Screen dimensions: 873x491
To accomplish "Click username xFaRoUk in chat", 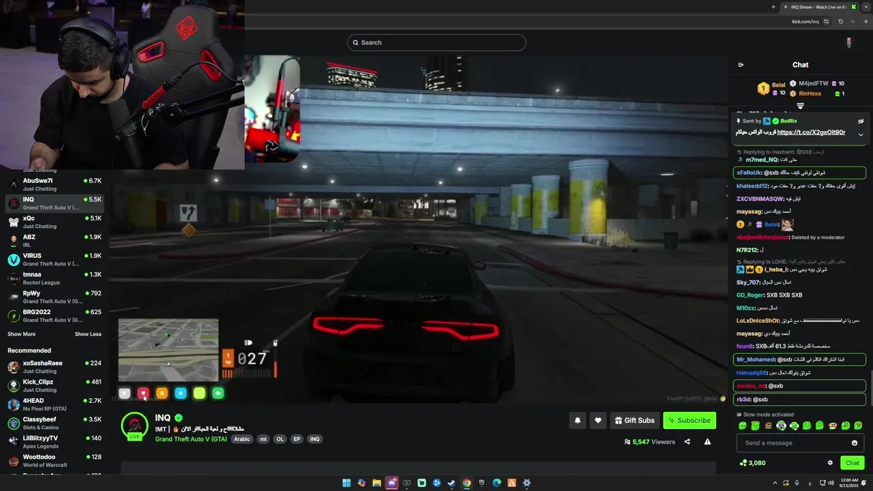I will [748, 173].
